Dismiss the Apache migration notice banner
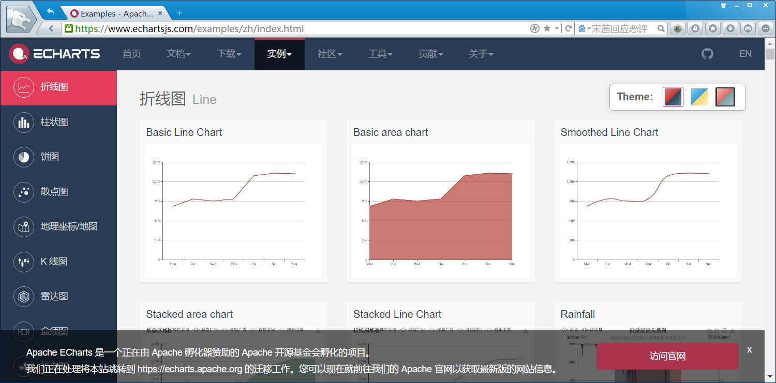 point(749,350)
